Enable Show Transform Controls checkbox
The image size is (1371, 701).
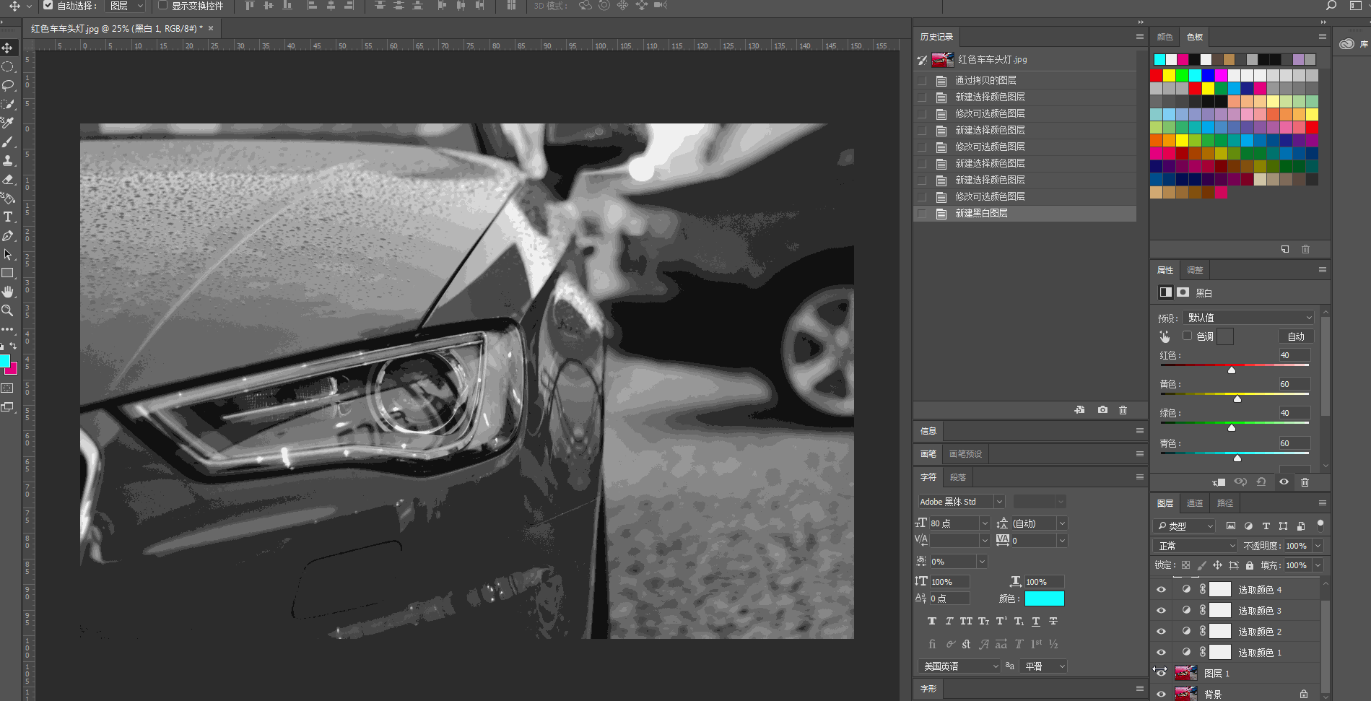(163, 5)
